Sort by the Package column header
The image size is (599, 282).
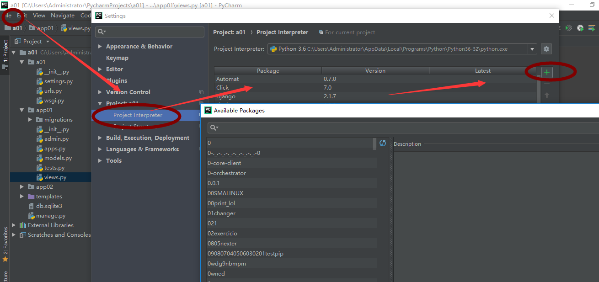(268, 71)
